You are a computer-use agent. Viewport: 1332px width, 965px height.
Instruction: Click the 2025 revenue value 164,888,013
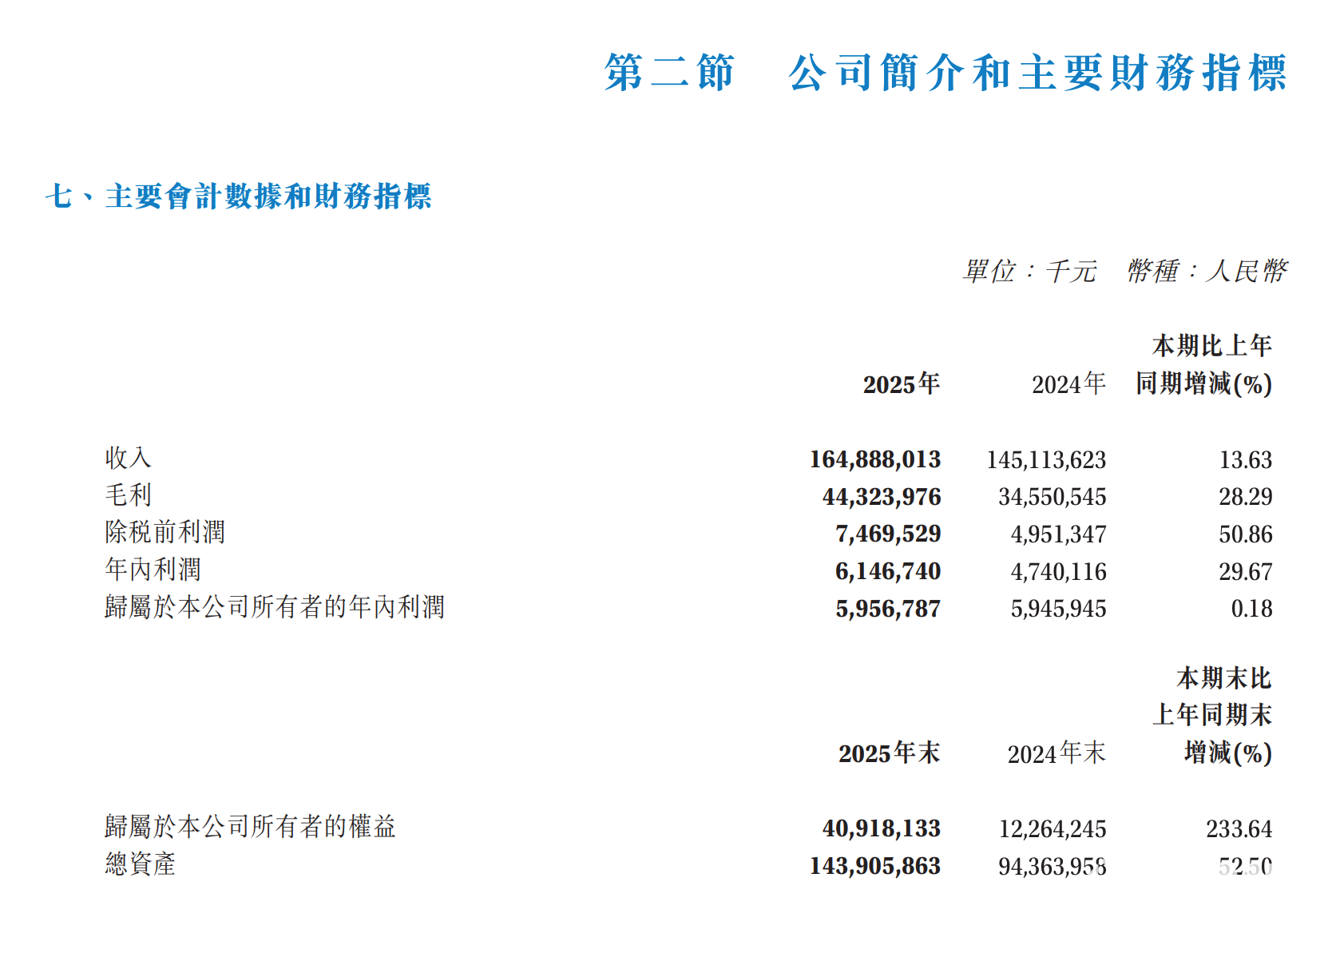pyautogui.click(x=875, y=459)
